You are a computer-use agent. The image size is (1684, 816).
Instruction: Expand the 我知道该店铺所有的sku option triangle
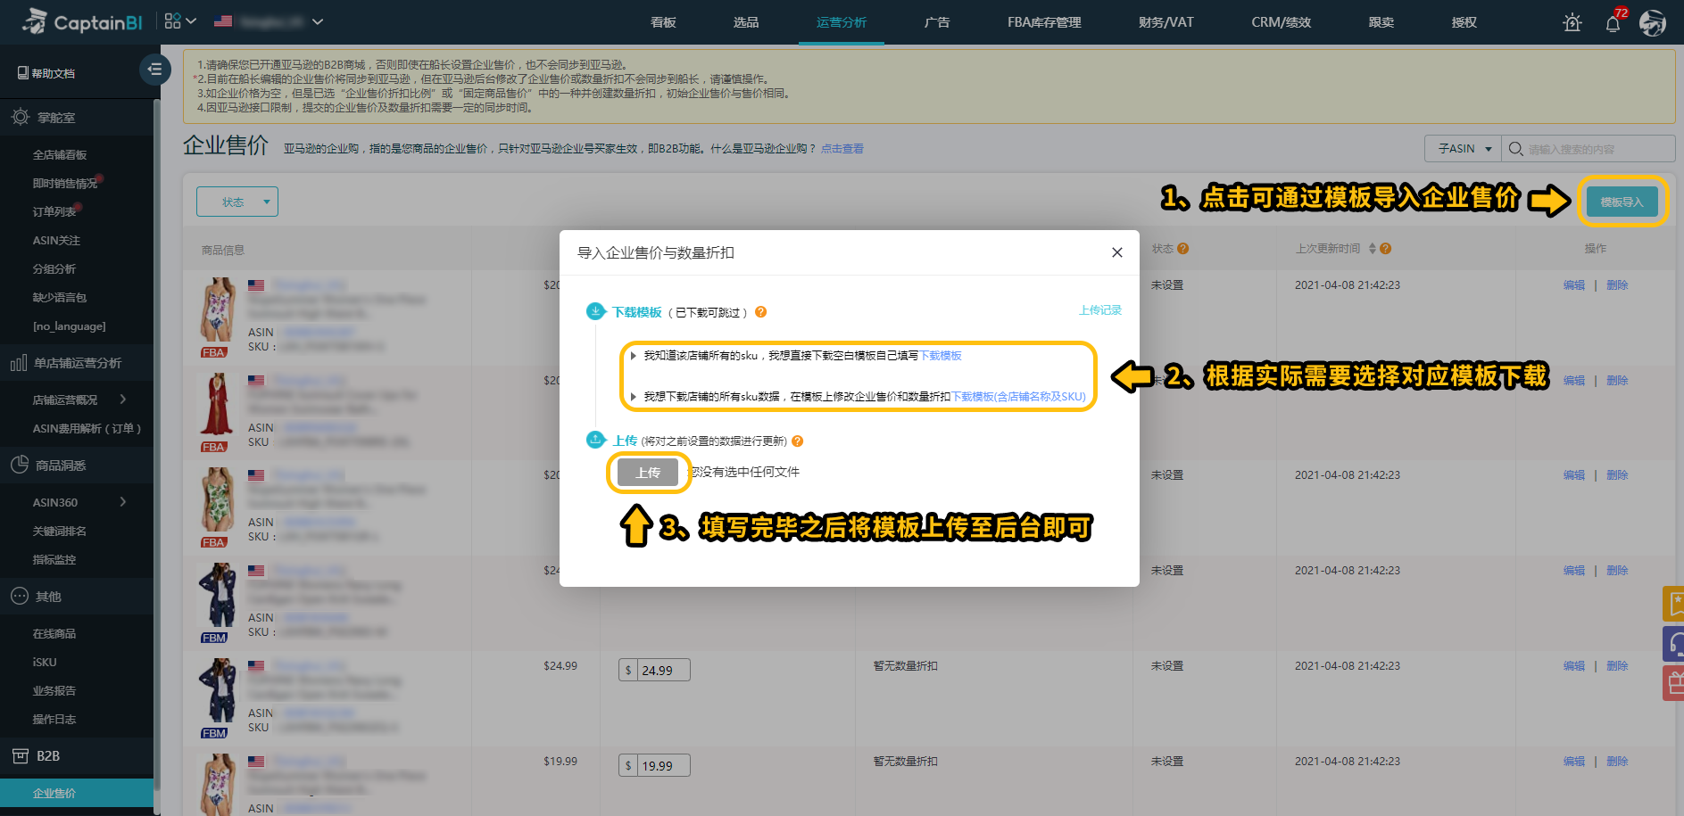634,356
